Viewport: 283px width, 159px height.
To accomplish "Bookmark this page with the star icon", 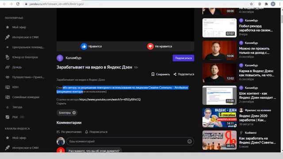I will 251,4.
